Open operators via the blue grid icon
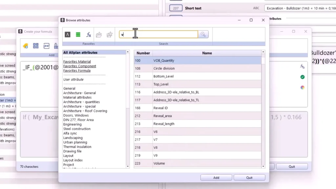Viewport: 336px width, 189px height. pyautogui.click(x=36, y=46)
